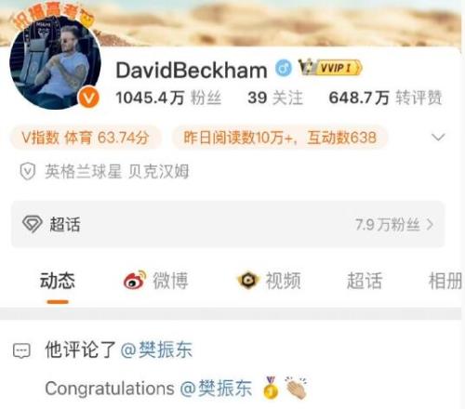This screenshot has width=465, height=409.
Task: Tap the V指数 体育 63.74分 tag
Action: 86,138
